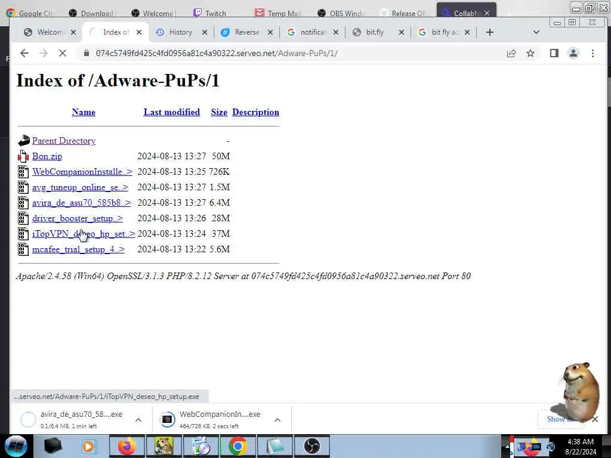Click the lock icon in address bar
Screen dimensions: 611x458
point(87,53)
